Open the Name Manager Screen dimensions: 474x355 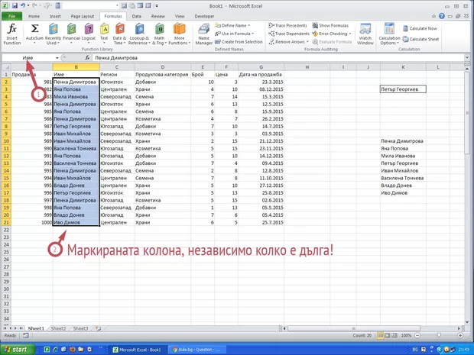(x=204, y=34)
